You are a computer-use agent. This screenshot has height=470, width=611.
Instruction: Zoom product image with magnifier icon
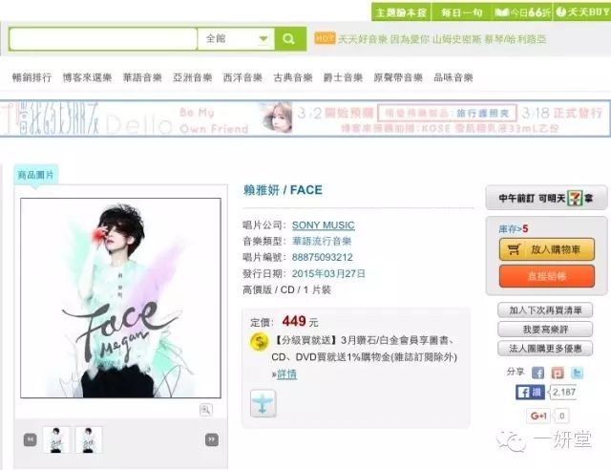(206, 410)
